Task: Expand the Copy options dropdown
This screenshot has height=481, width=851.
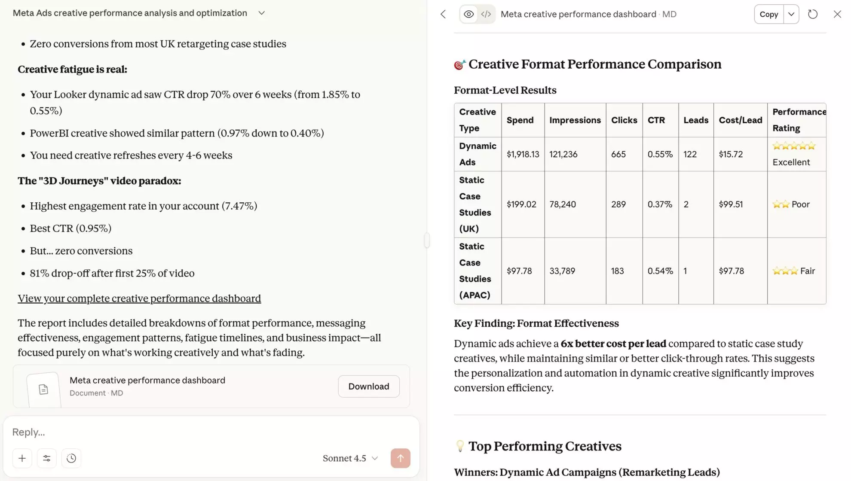Action: (x=791, y=14)
